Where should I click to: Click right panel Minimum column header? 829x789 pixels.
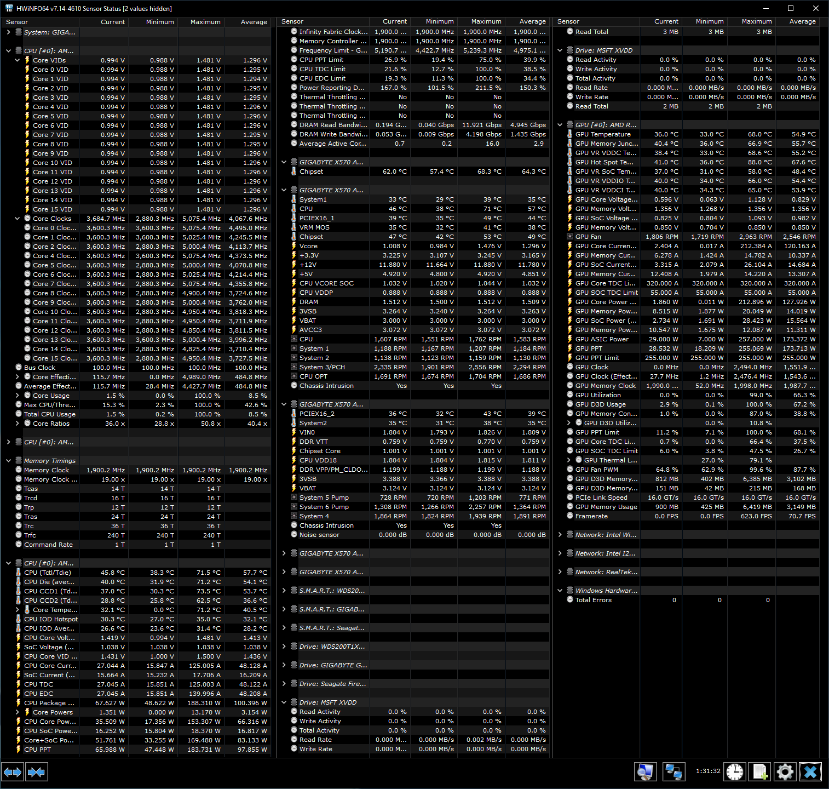[705, 21]
